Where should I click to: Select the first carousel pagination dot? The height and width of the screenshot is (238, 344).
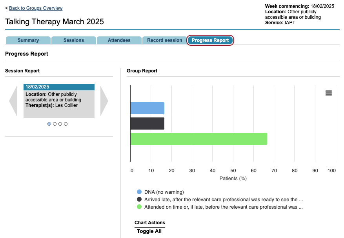coord(49,124)
